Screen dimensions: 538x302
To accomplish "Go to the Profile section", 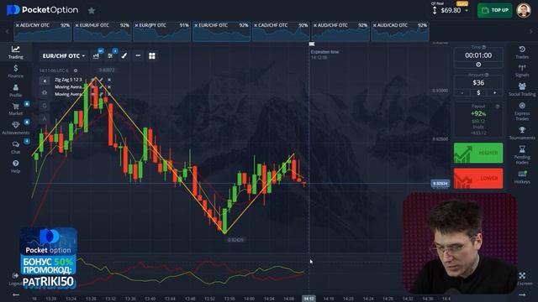I will (15, 91).
